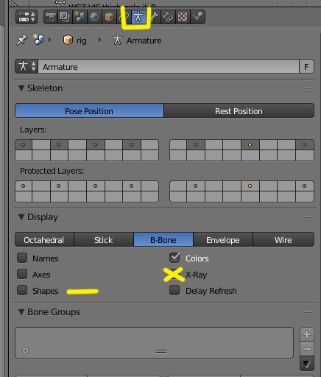Toggle the F fake user button
The height and width of the screenshot is (377, 321).
point(306,66)
